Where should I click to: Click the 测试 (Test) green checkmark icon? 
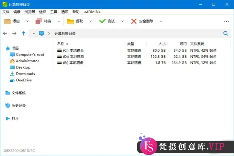[x=102, y=21]
